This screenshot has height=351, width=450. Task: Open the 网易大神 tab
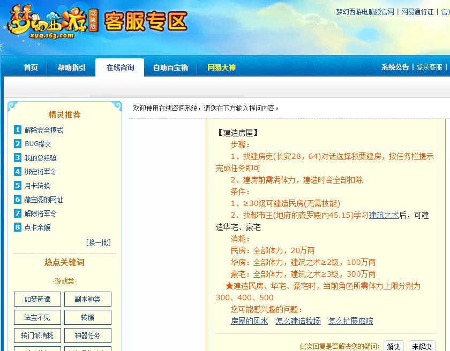point(221,67)
